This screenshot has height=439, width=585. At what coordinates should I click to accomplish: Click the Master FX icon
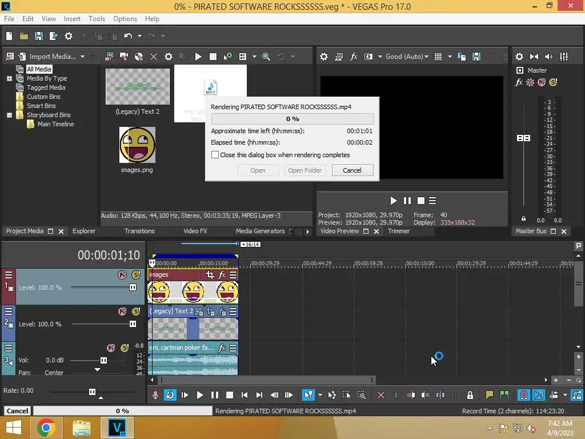(519, 82)
